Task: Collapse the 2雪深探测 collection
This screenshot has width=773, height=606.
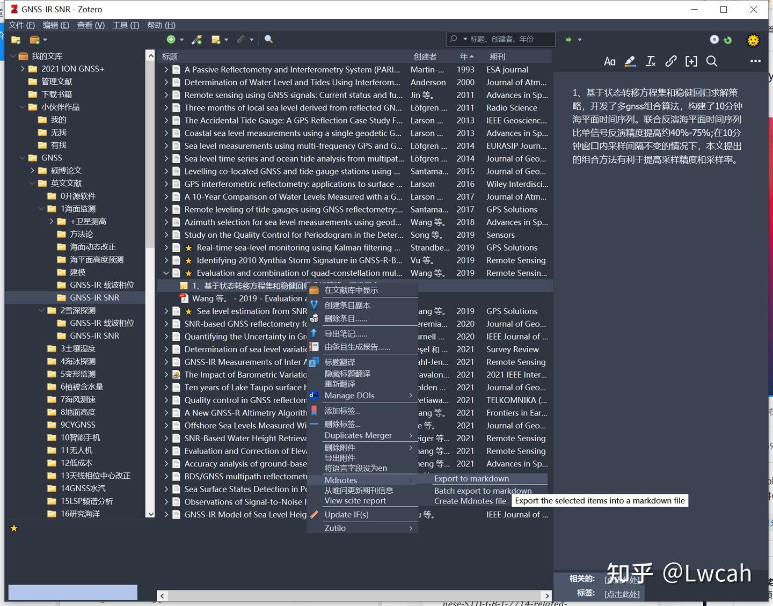Action: (x=42, y=310)
